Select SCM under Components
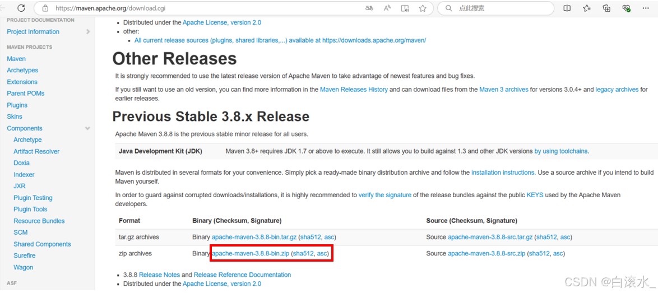 [x=21, y=232]
